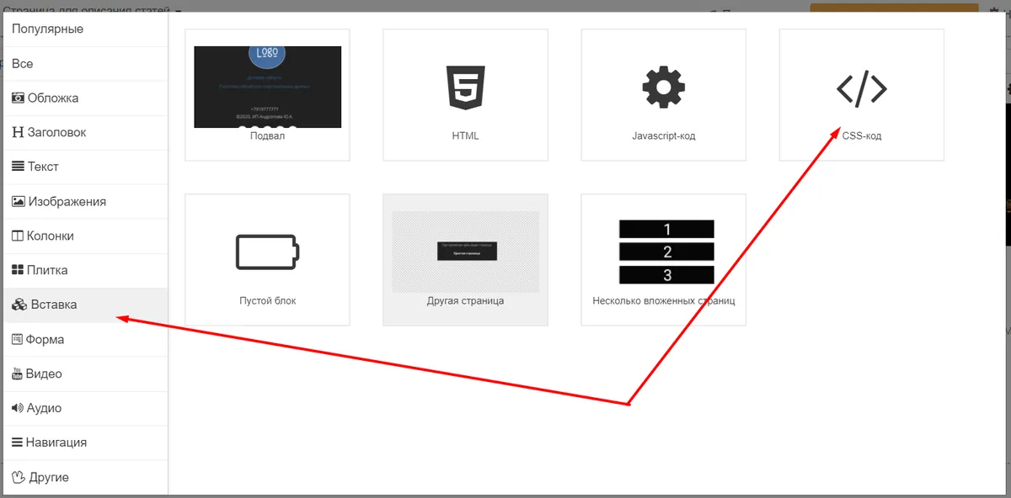Viewport: 1011px width, 498px height.
Task: Click the cubes icon beside Вставка
Action: (x=19, y=305)
